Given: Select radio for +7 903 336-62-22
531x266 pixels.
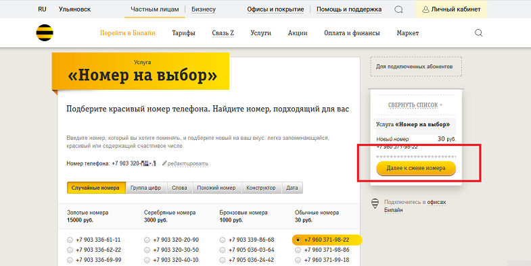Looking at the screenshot, I should point(70,250).
